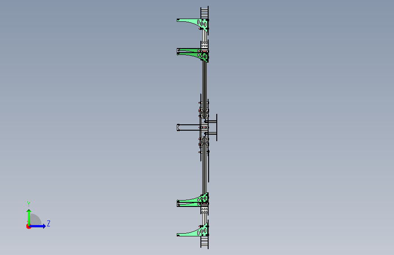The height and width of the screenshot is (255, 394).
Task: Select the white horizontal arm at the model center
Action: click(189, 127)
